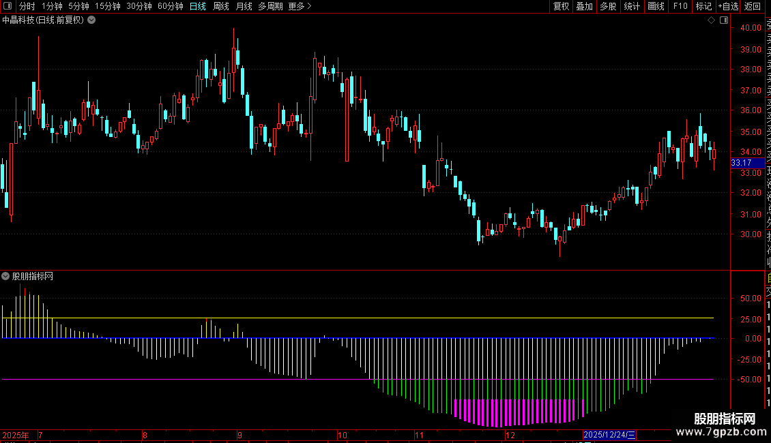Click the 40.00 price axis label
The height and width of the screenshot is (443, 771).
(751, 28)
